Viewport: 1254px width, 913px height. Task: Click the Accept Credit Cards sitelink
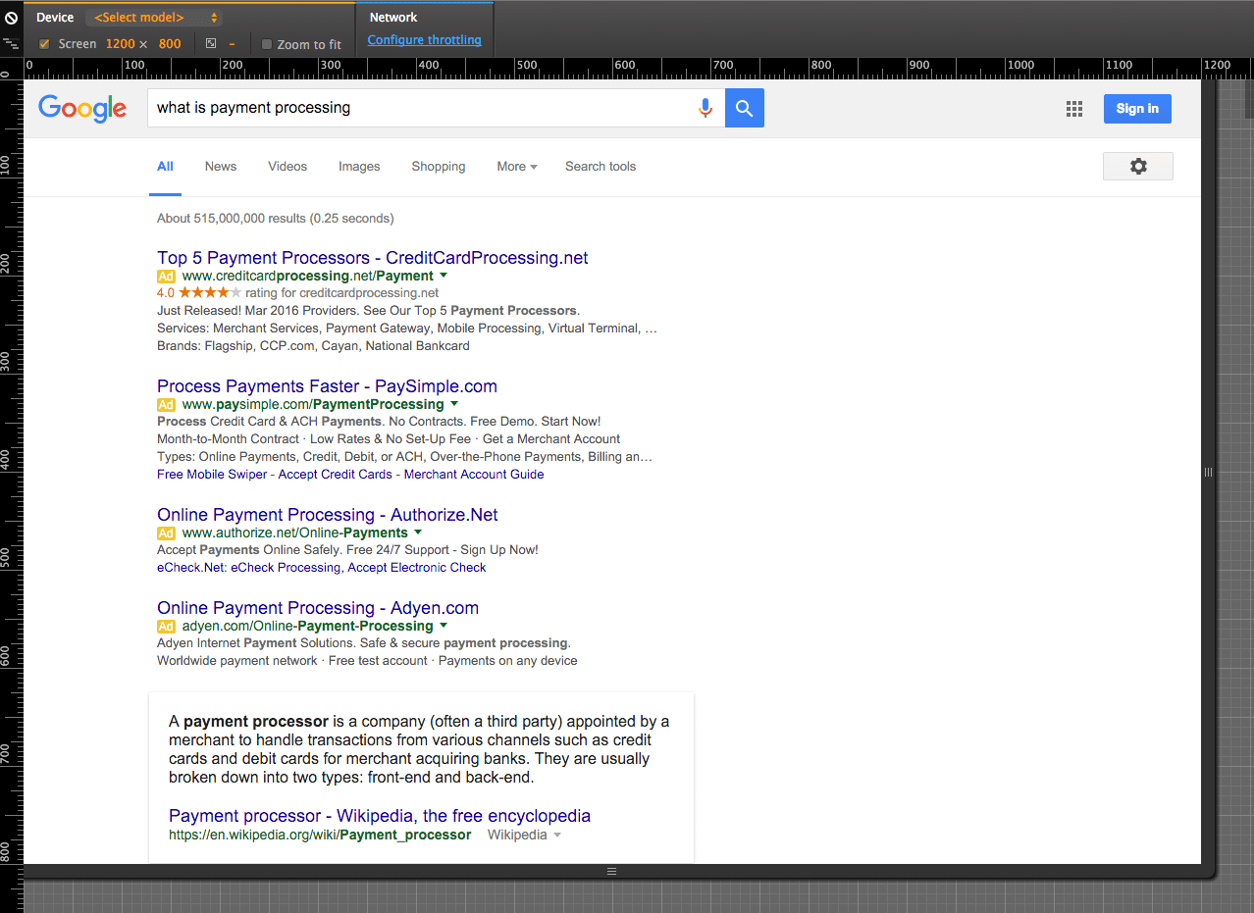tap(336, 475)
